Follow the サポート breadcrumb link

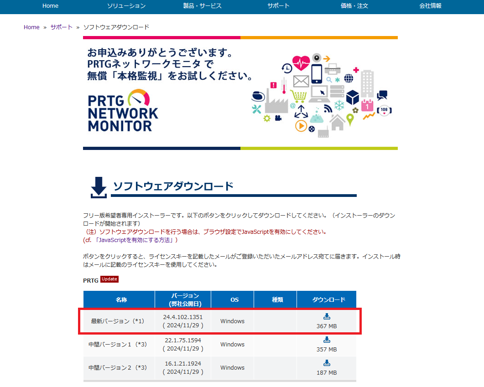click(62, 27)
